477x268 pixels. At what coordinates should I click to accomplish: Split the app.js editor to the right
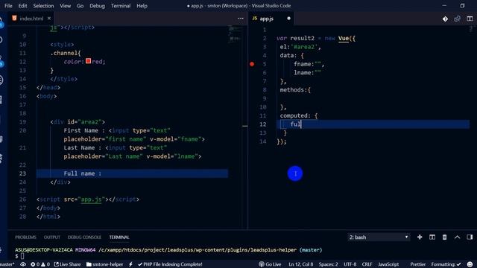pyautogui.click(x=470, y=19)
